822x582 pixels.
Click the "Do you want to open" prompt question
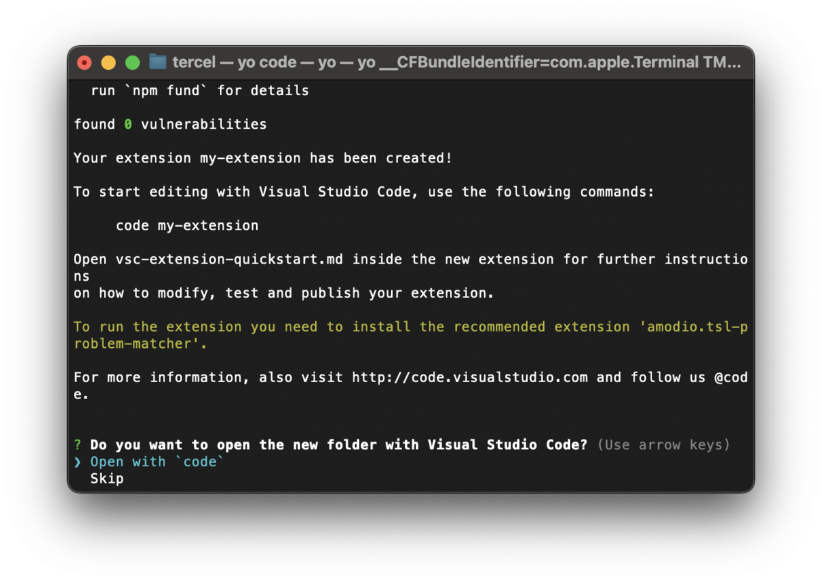pos(339,445)
